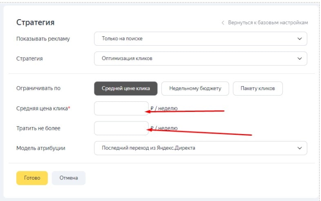Screen dimensions: 321x201
Task: Click the Отмена button
Action: (x=69, y=178)
